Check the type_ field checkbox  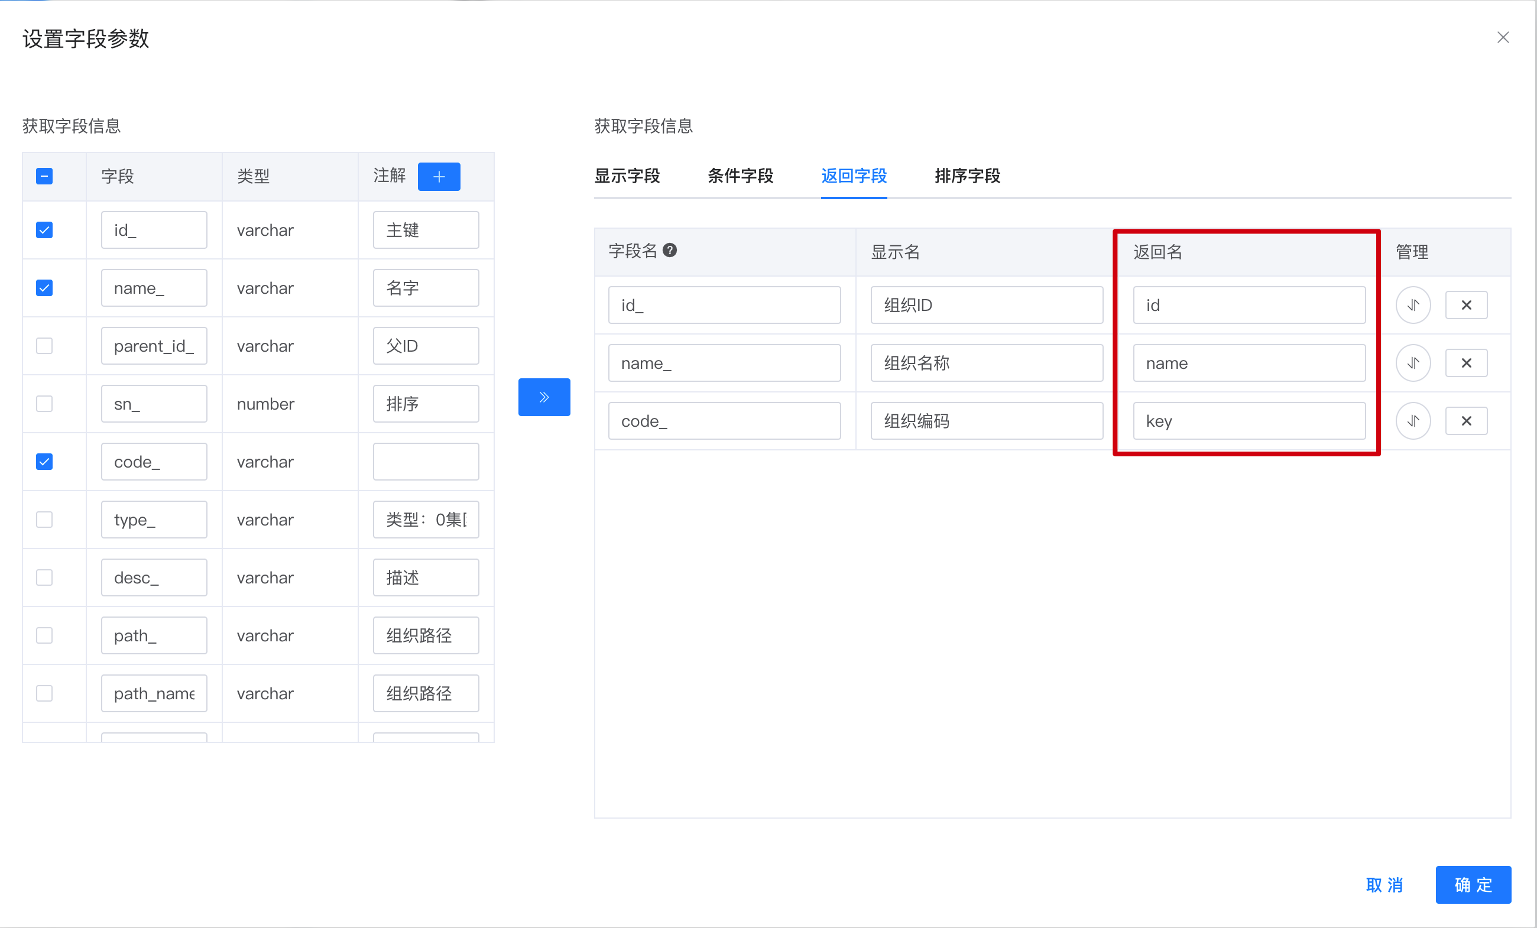44,520
